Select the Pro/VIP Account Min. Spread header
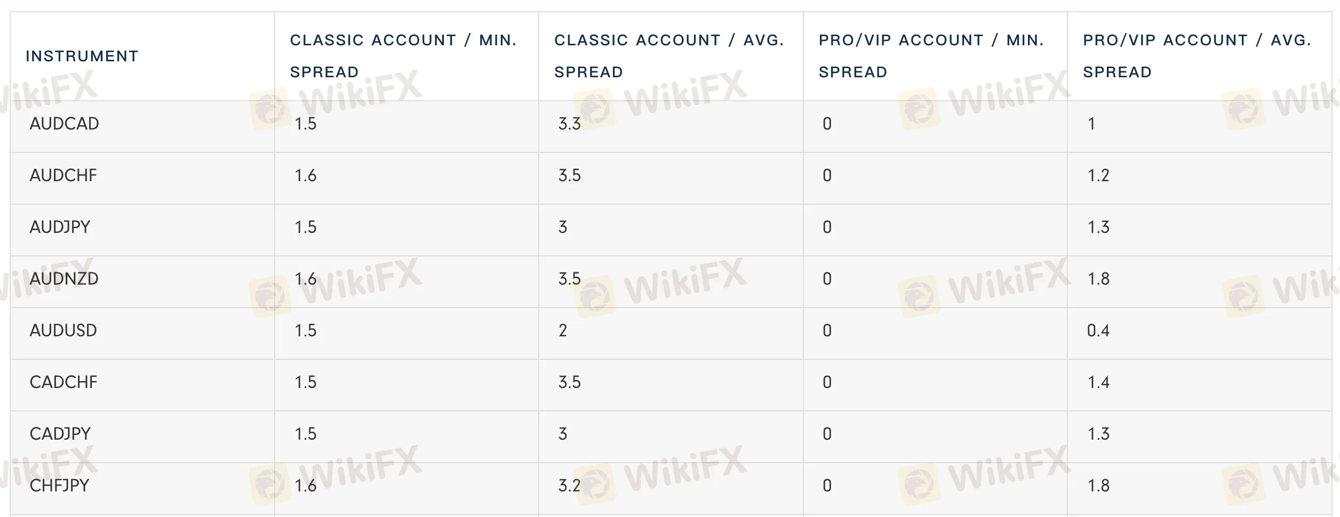Viewport: 1340px width, 517px height. [x=931, y=56]
